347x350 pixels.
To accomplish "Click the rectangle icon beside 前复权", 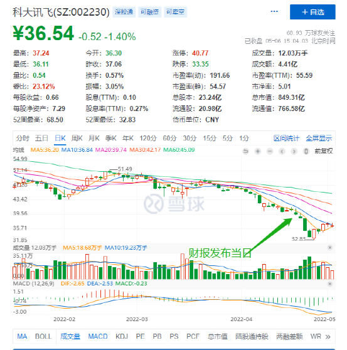I will click(x=306, y=151).
